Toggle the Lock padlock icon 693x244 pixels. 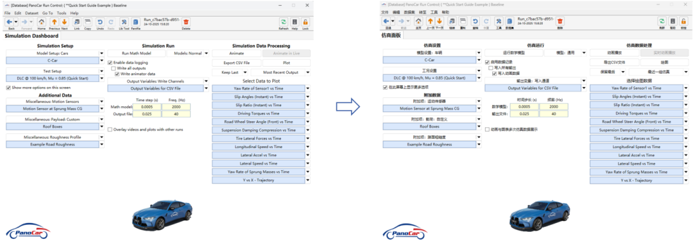[305, 22]
